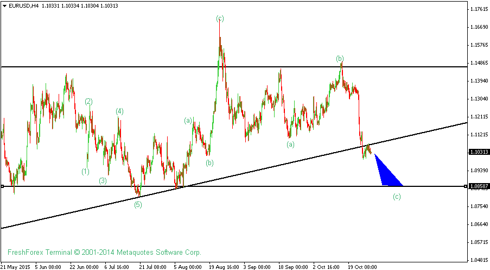This screenshot has height=270, width=490.
Task: Click the 19 Oct 08:00 date label
Action: click(362, 267)
